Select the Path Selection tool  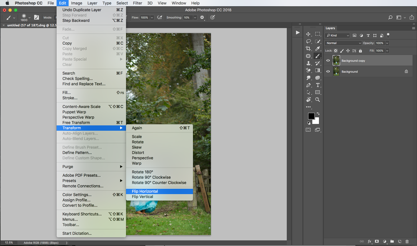coord(308,92)
